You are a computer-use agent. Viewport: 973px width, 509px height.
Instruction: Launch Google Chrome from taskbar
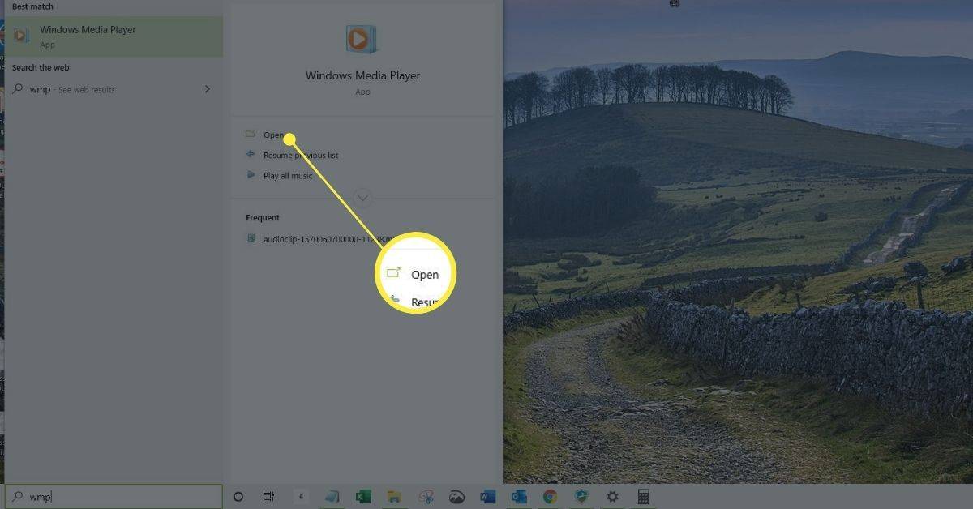(x=550, y=497)
